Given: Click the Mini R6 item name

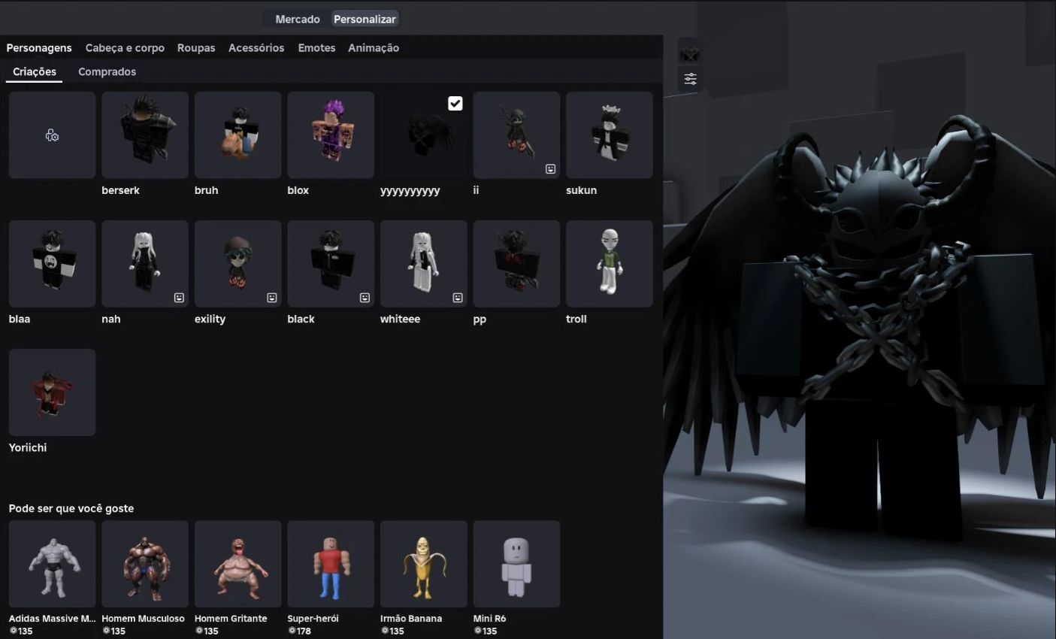Looking at the screenshot, I should pyautogui.click(x=489, y=619).
